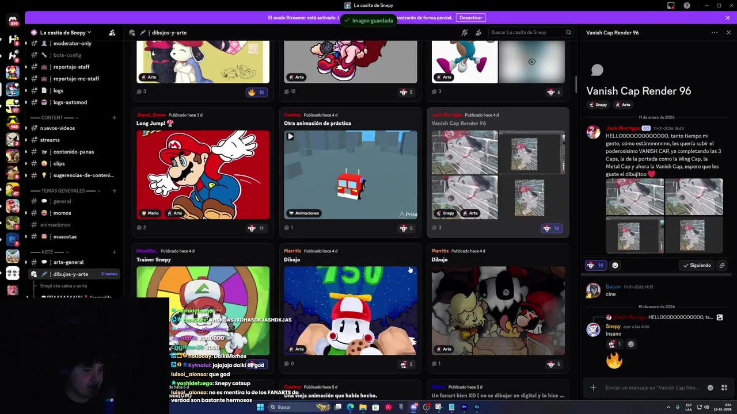This screenshot has width=737, height=414.
Task: Add reaction to Snepy's Insano message
Action: 631,344
